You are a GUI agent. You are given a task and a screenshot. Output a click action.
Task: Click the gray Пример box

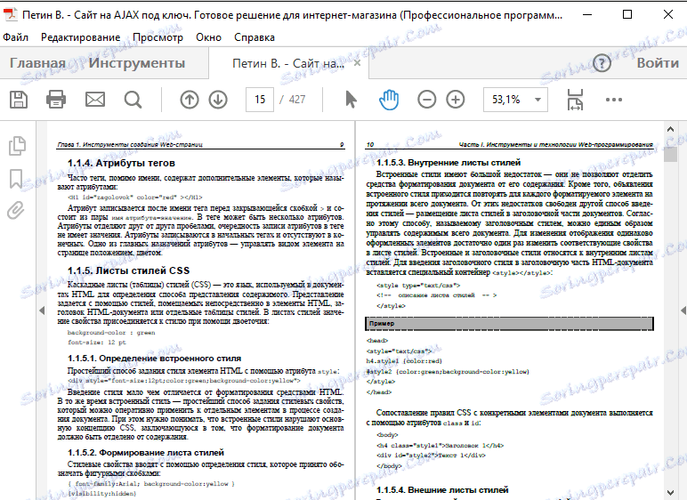[x=509, y=324]
